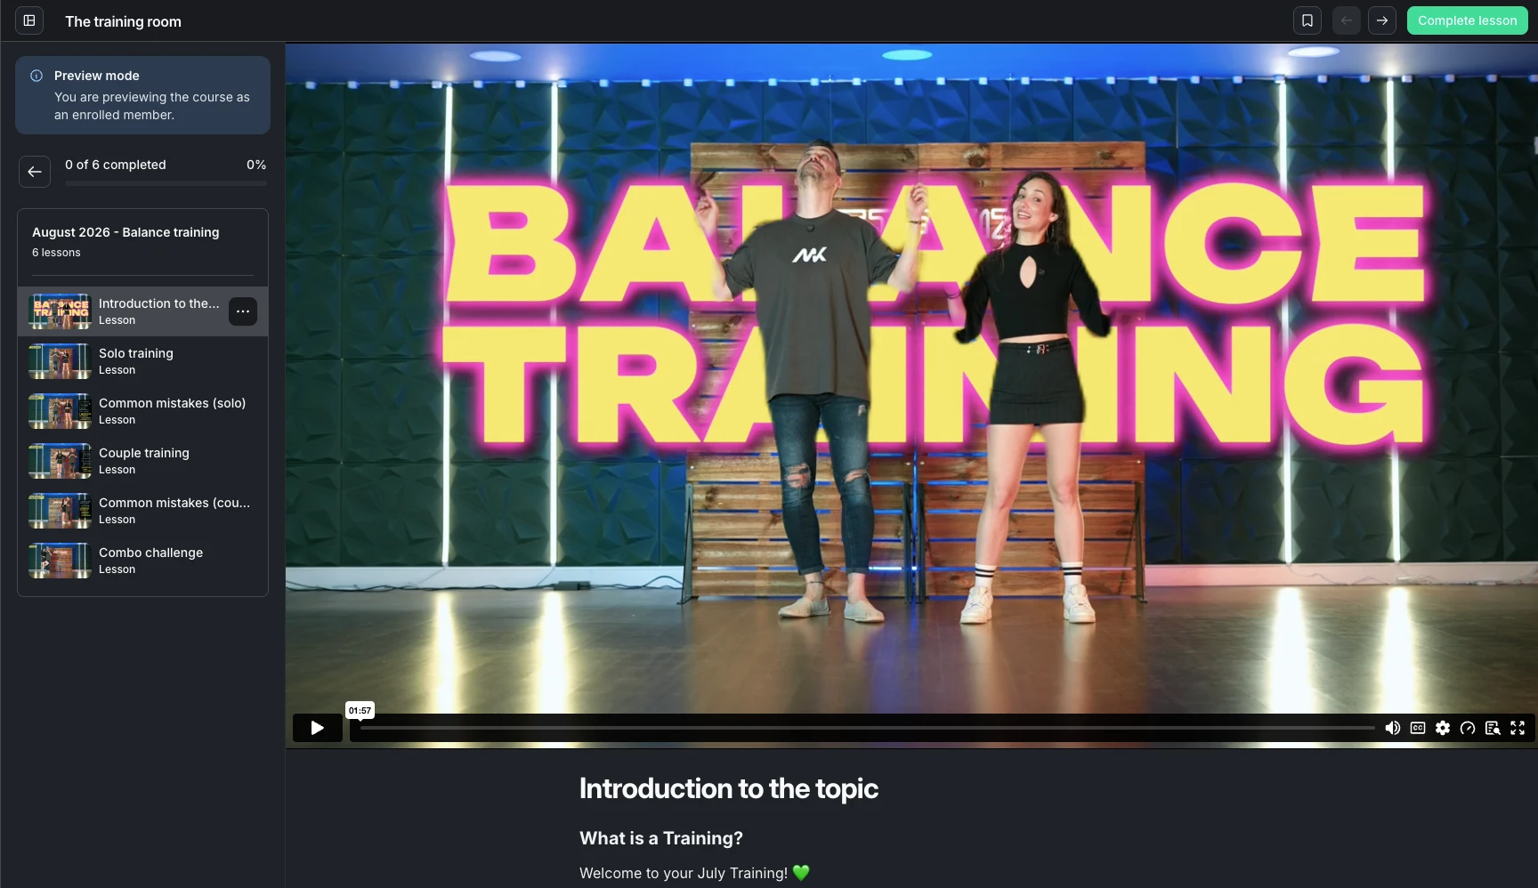Go to the next lesson arrow
This screenshot has height=888, width=1538.
[x=1382, y=20]
